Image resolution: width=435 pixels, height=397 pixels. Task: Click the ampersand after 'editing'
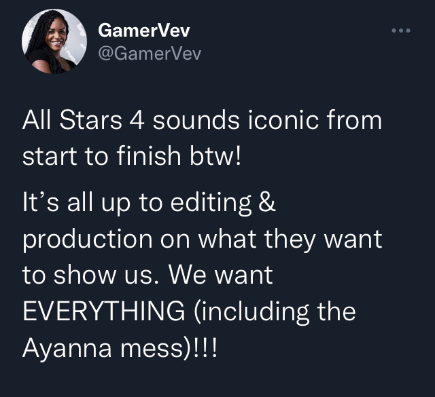[266, 202]
